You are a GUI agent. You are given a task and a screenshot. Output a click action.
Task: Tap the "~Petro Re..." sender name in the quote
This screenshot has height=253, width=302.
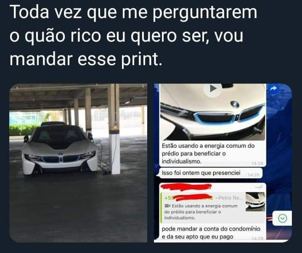[229, 198]
